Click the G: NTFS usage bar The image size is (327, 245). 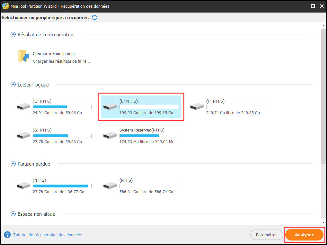pos(62,136)
